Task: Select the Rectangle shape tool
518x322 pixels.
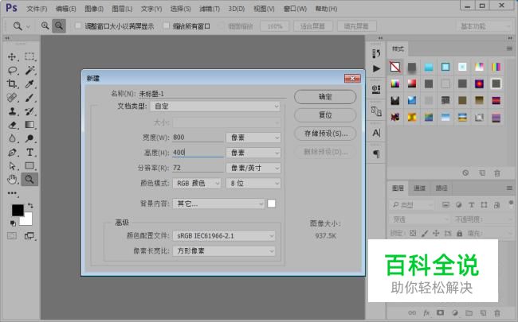Action: pyautogui.click(x=29, y=166)
